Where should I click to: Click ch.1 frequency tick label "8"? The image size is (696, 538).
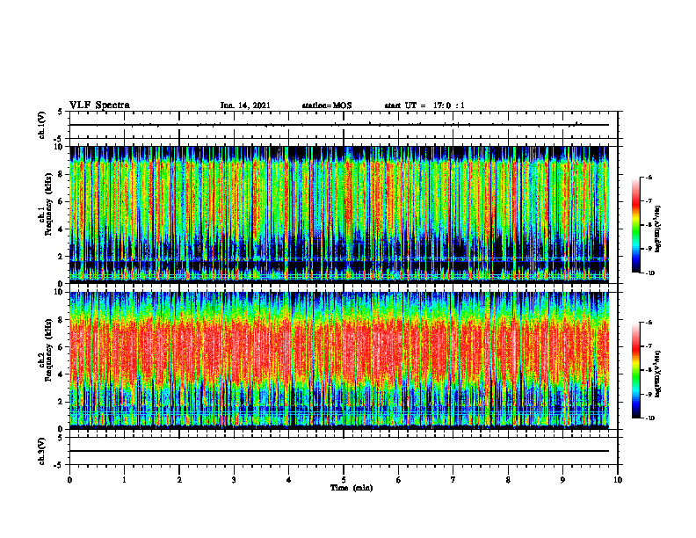pos(62,174)
